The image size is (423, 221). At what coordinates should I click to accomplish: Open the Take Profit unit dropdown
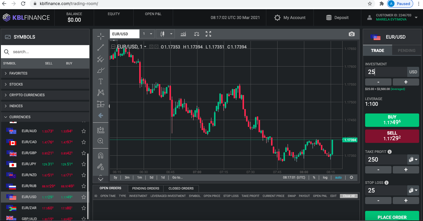[x=413, y=160]
